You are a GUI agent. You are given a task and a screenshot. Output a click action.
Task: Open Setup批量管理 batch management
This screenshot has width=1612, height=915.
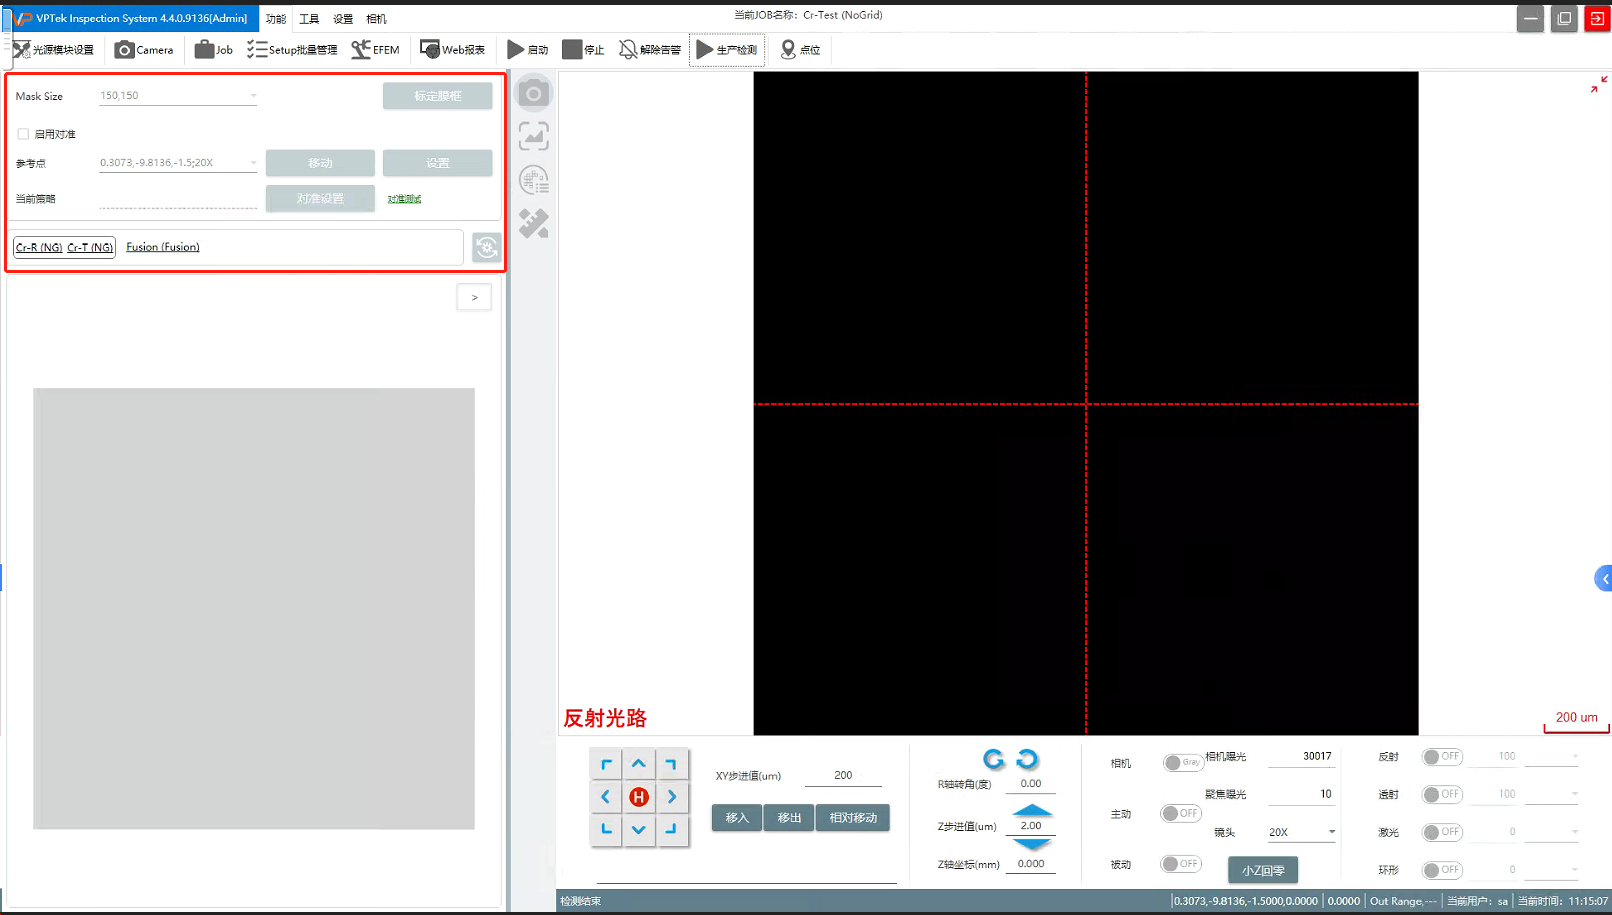(x=292, y=49)
